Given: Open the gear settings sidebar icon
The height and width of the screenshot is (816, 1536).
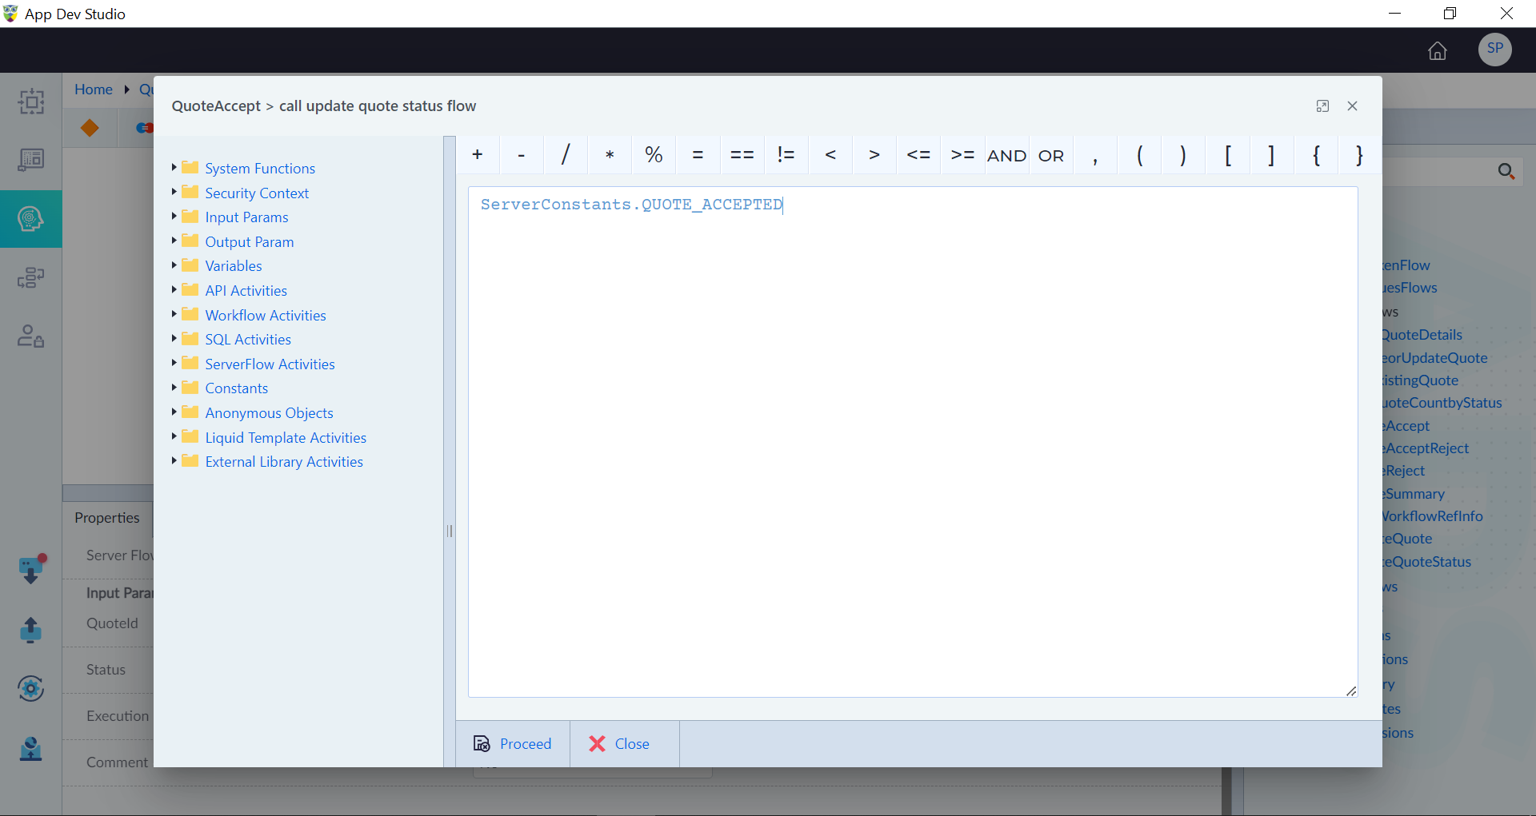Looking at the screenshot, I should click(x=30, y=688).
